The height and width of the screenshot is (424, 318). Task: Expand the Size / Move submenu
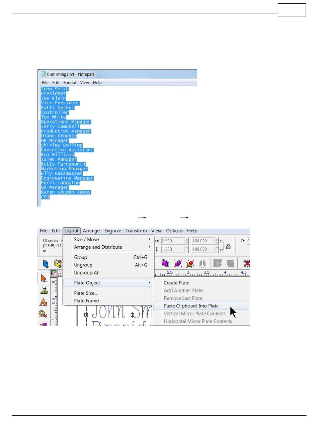[108, 239]
